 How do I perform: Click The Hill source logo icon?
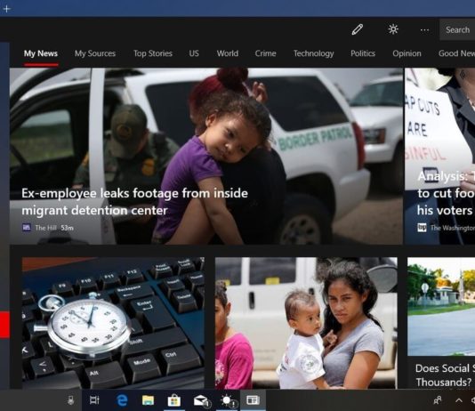pyautogui.click(x=27, y=228)
